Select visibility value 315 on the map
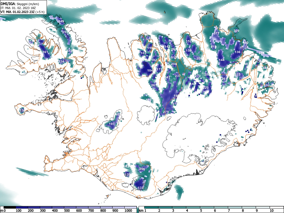 click(x=174, y=57)
